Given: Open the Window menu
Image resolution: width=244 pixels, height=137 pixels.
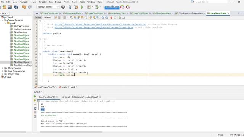Looking at the screenshot, I should [x=91, y=2].
